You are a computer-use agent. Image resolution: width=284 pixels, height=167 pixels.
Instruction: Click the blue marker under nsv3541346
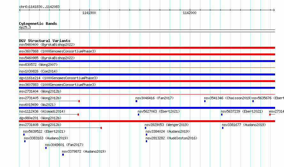click(205, 101)
